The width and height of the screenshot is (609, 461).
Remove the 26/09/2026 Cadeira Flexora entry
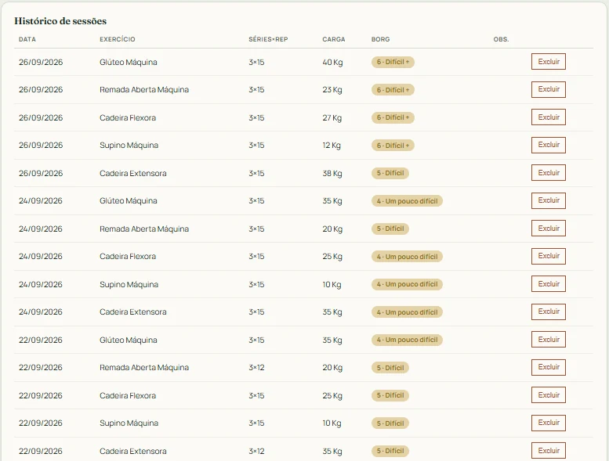[549, 117]
